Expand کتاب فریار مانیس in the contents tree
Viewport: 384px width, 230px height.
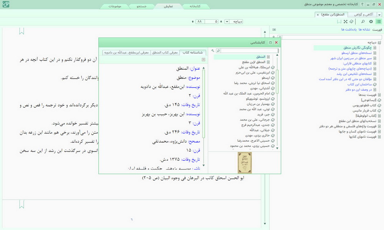point(379,110)
